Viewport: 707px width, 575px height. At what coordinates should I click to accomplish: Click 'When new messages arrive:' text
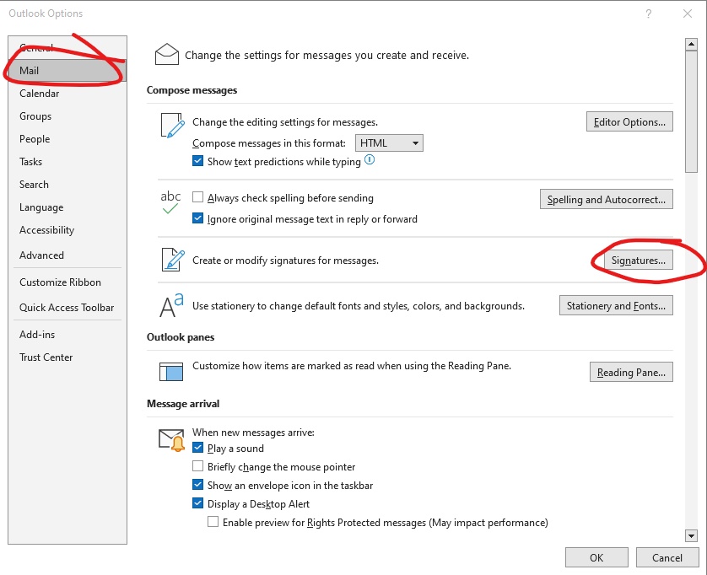[x=253, y=433]
